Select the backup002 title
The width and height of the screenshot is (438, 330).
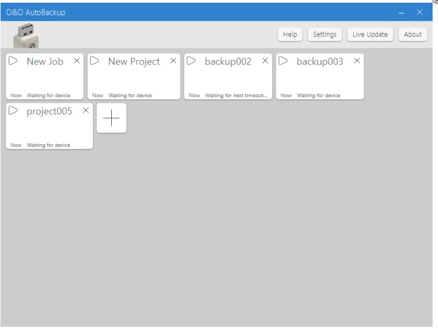pos(228,62)
